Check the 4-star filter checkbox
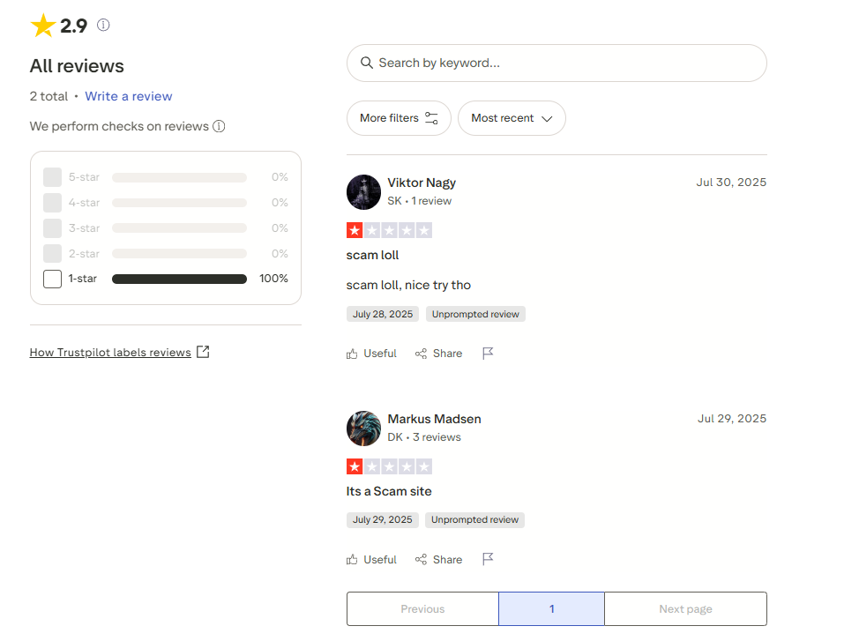The image size is (859, 641). coord(53,203)
